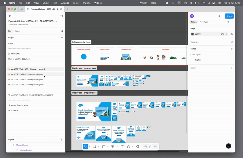The width and height of the screenshot is (243, 158).
Task: Open How to use this document page
Action: coord(35,59)
